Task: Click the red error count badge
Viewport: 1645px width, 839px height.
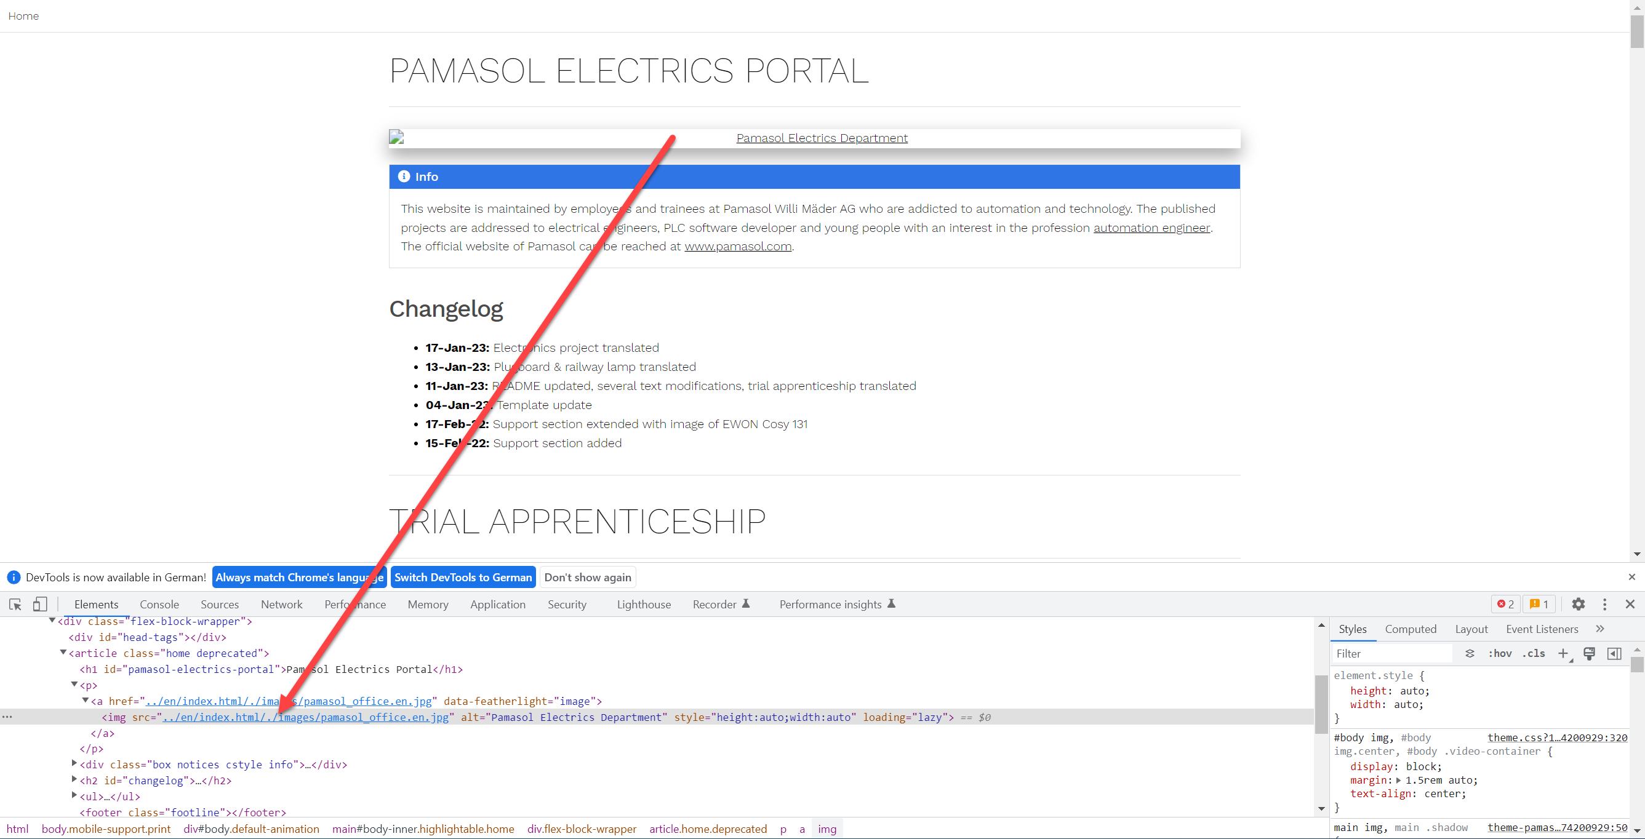Action: (x=1505, y=604)
